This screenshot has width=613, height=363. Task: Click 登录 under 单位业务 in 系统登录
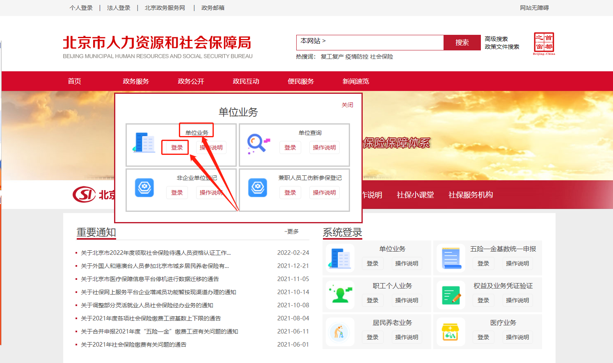pos(373,263)
